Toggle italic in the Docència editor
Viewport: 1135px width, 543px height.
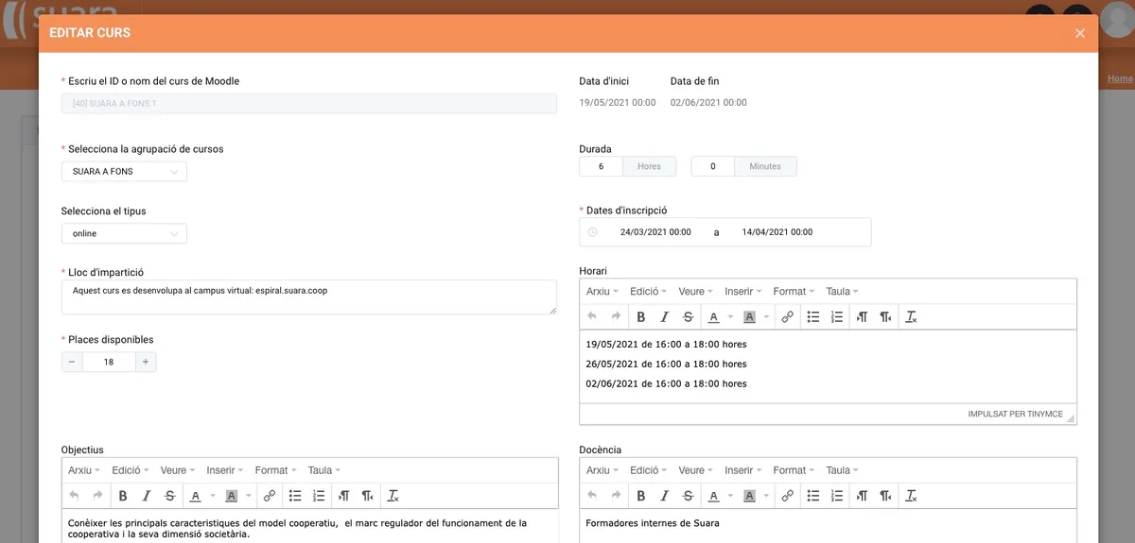point(665,496)
